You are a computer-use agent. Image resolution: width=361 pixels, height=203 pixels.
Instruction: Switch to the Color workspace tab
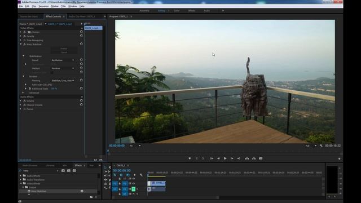(x=177, y=11)
